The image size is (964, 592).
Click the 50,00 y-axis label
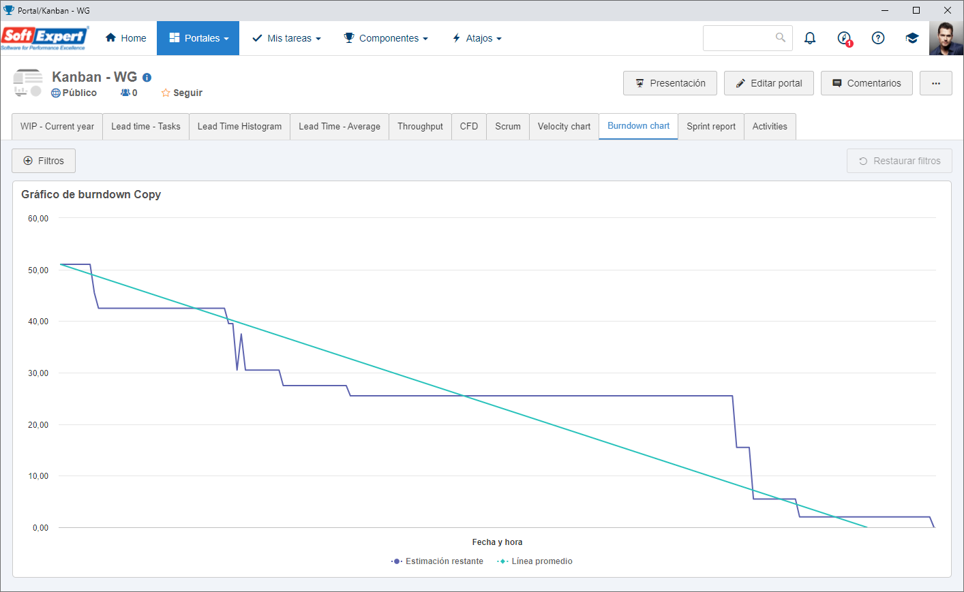38,270
